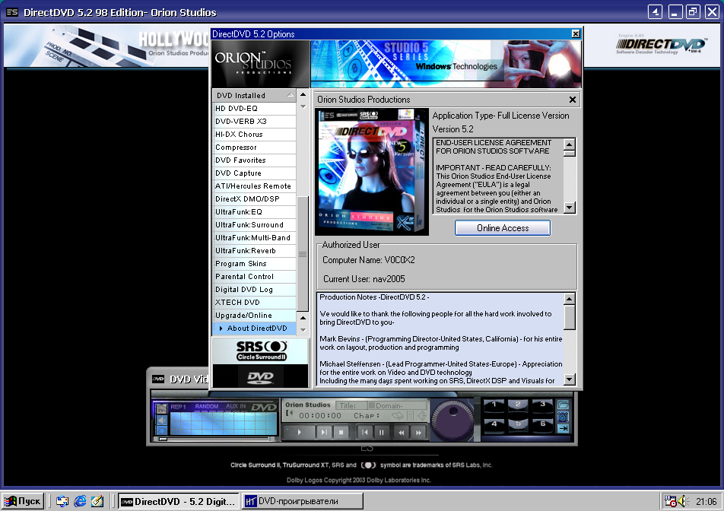Click the speaker icon in player display

[x=161, y=421]
